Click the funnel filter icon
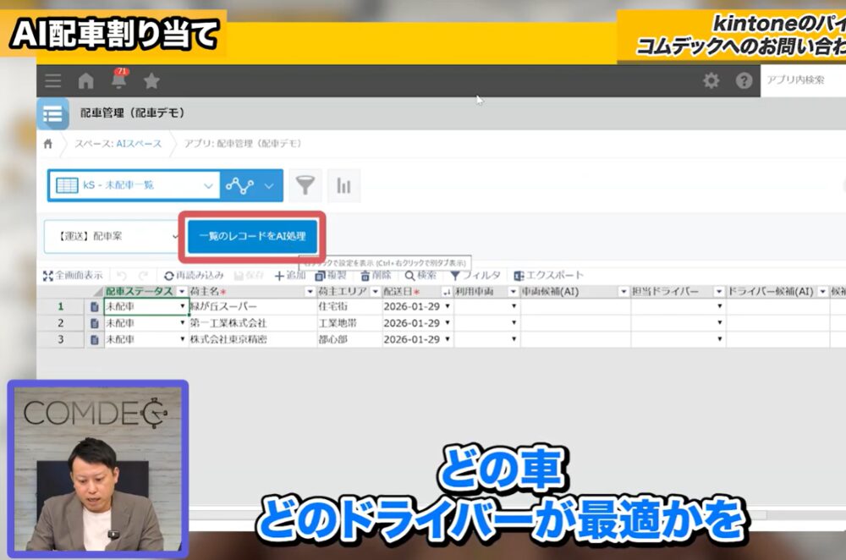846x560 pixels. coord(305,185)
